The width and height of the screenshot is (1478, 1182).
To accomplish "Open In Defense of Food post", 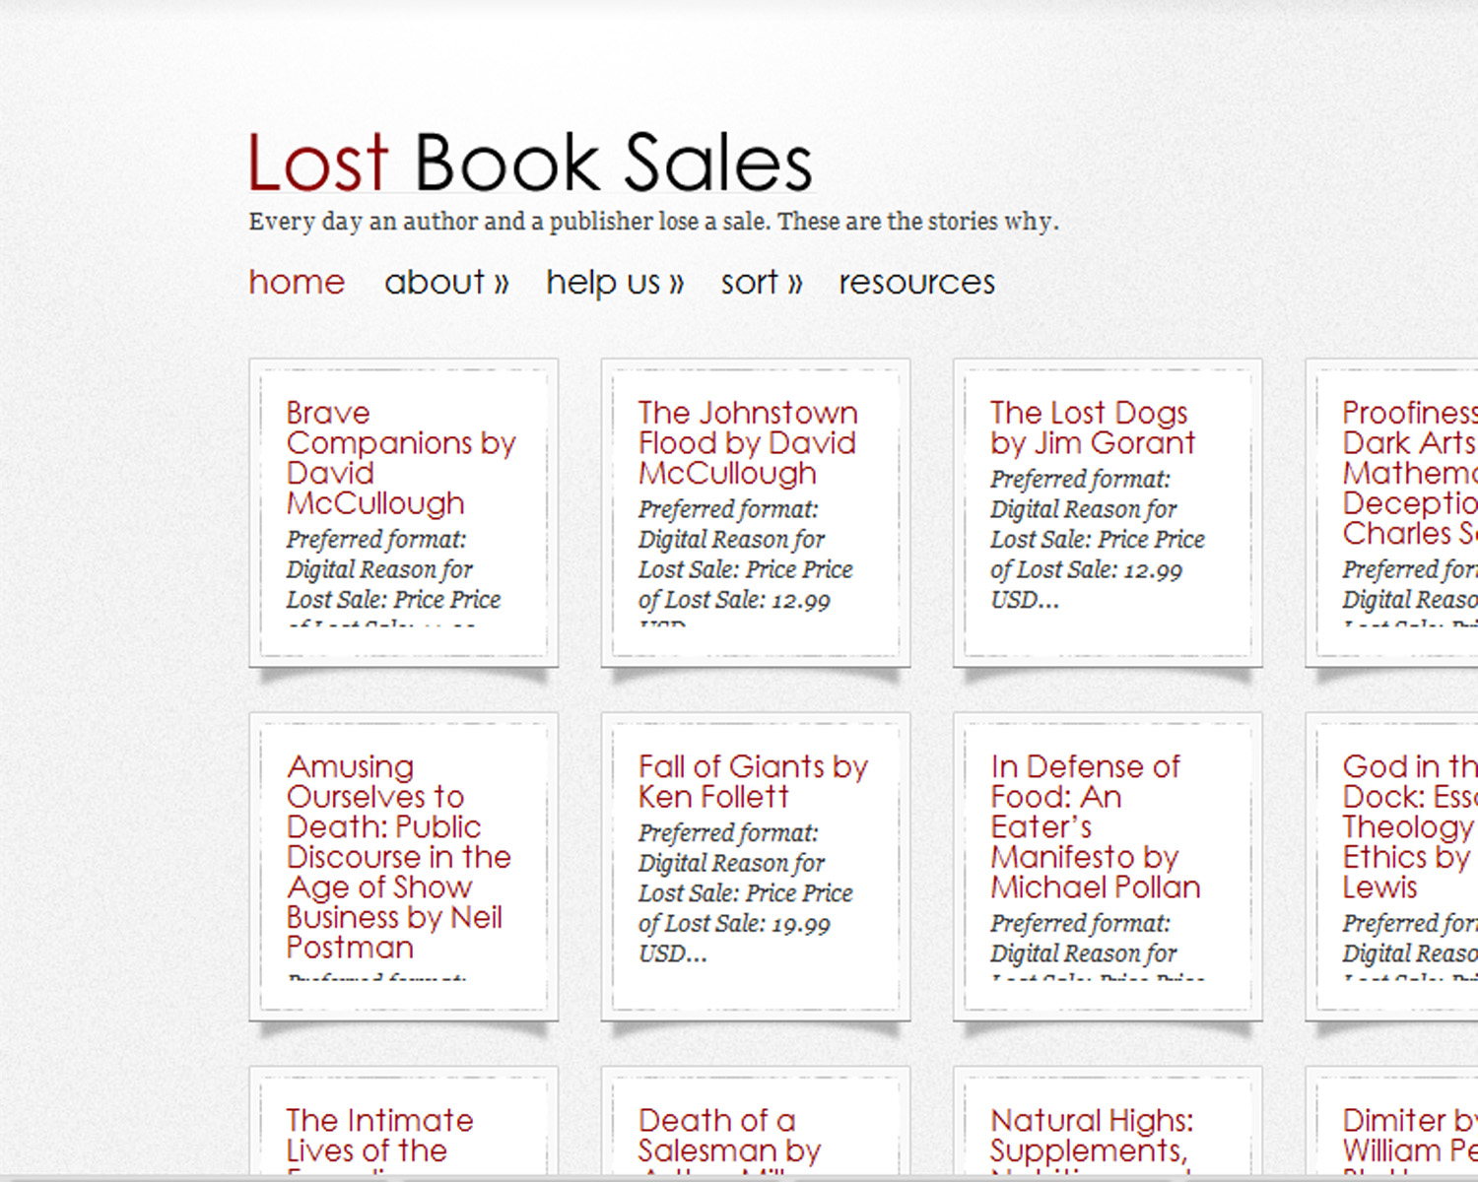I will coord(1094,826).
